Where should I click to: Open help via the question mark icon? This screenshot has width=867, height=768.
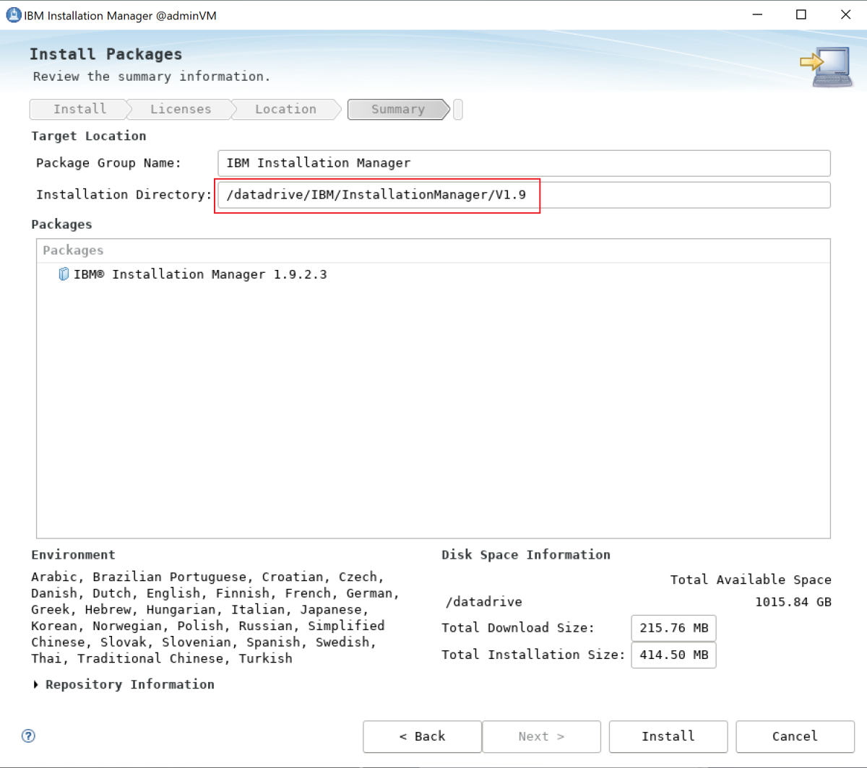[28, 736]
